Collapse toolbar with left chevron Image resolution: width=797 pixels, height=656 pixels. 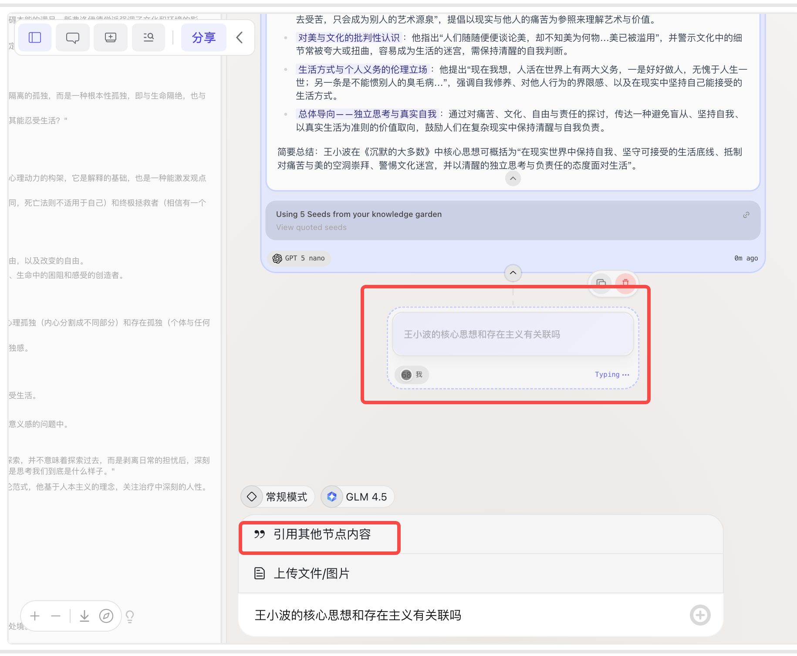coord(239,38)
